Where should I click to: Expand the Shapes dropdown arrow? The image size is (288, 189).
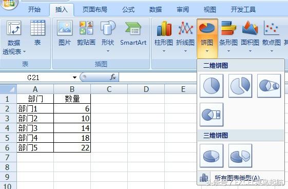108,51
